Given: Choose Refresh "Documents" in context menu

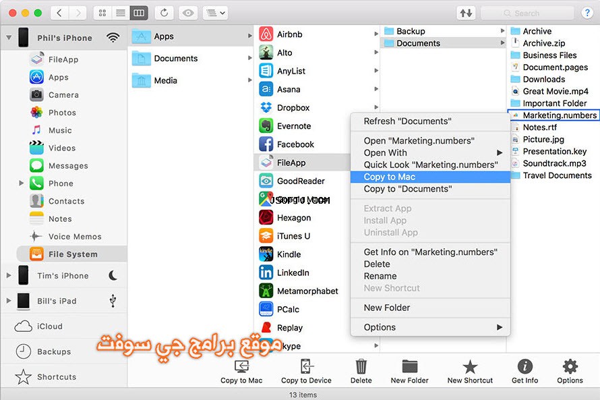Looking at the screenshot, I should pyautogui.click(x=431, y=121).
